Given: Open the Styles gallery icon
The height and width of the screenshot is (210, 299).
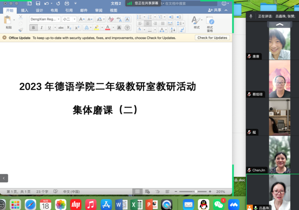Looking at the screenshot, I should point(196,20).
